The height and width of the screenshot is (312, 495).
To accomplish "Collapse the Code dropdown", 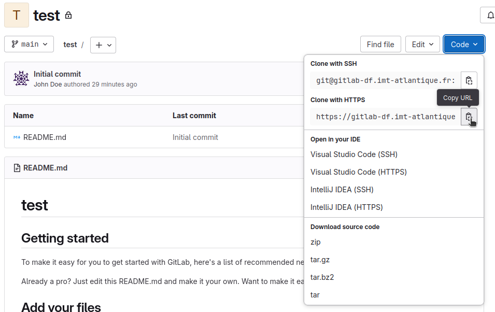I will [x=463, y=44].
